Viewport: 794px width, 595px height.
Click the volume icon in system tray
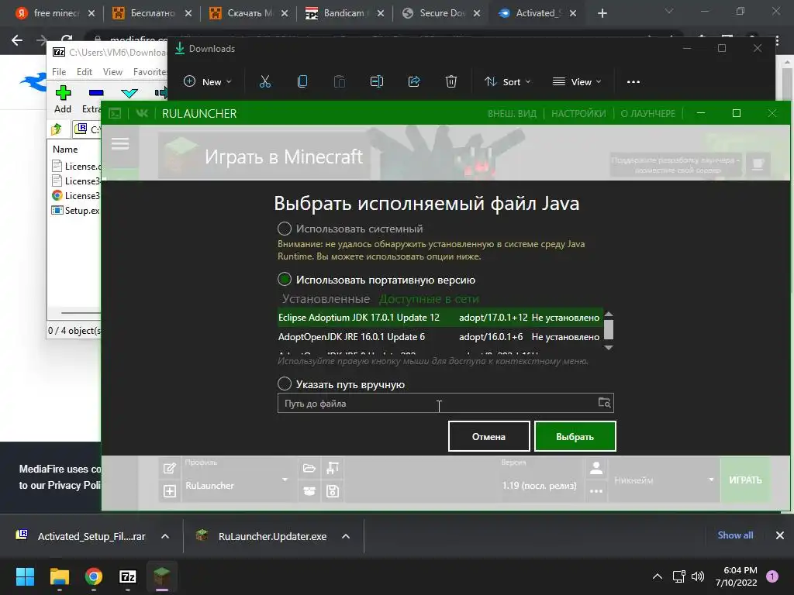(697, 576)
